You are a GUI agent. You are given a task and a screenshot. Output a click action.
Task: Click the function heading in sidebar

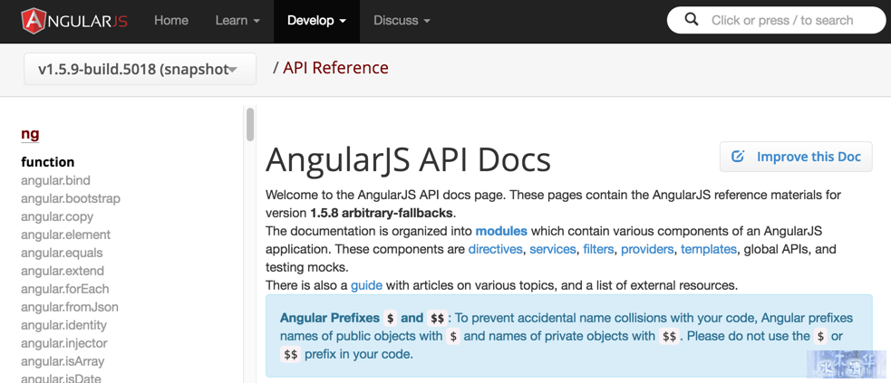click(48, 162)
